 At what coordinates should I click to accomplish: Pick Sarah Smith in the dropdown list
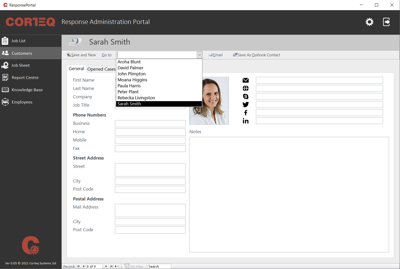[x=159, y=104]
